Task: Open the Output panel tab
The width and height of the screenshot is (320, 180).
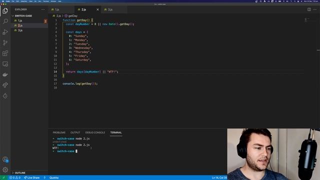Action: point(75,132)
